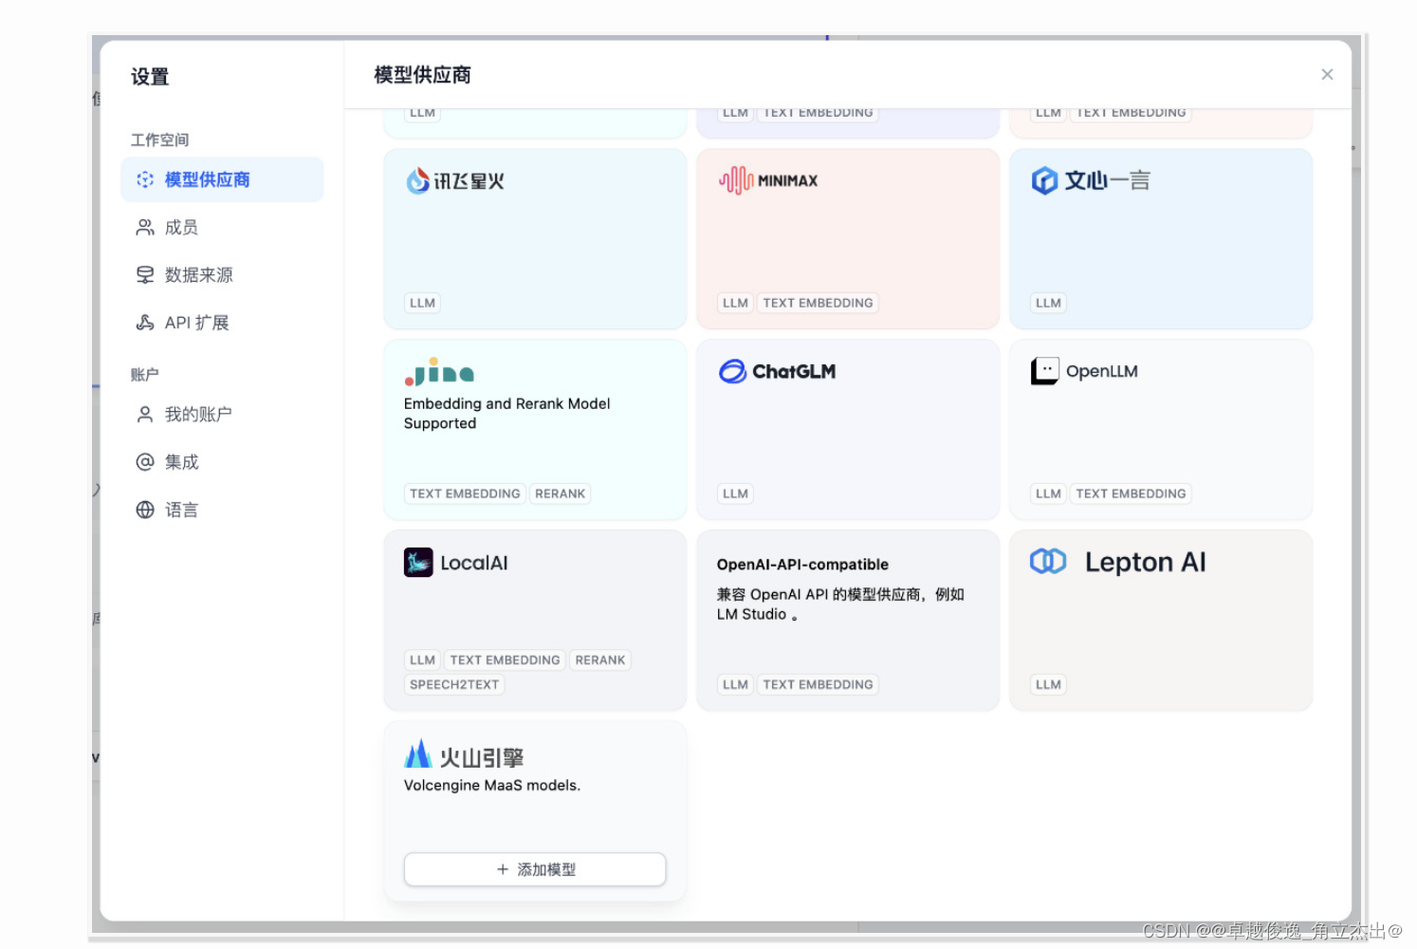The image size is (1417, 949).
Task: Switch to the 成员 settings section
Action: 178,227
